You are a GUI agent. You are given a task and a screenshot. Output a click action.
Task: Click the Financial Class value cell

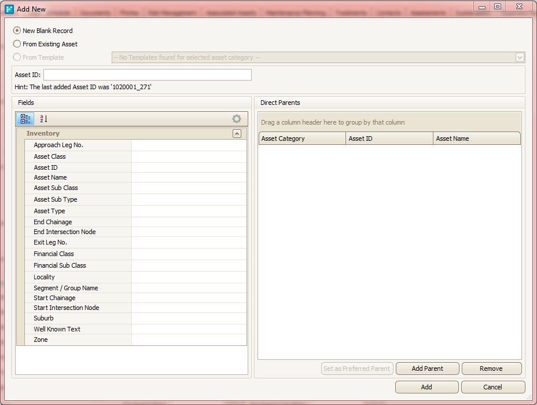coord(189,254)
